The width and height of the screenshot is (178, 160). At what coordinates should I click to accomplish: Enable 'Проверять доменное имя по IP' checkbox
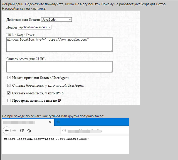[x=9, y=101]
